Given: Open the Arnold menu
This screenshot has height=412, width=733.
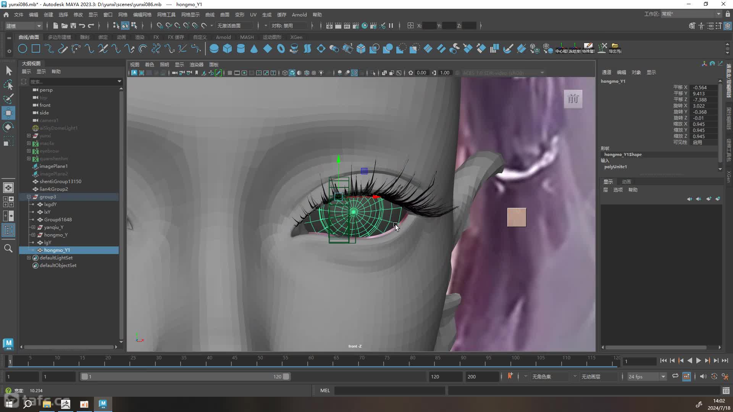Looking at the screenshot, I should click(299, 14).
